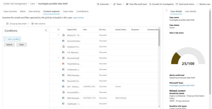Click Add a condition button
The height and width of the screenshot is (109, 212).
click(x=12, y=39)
